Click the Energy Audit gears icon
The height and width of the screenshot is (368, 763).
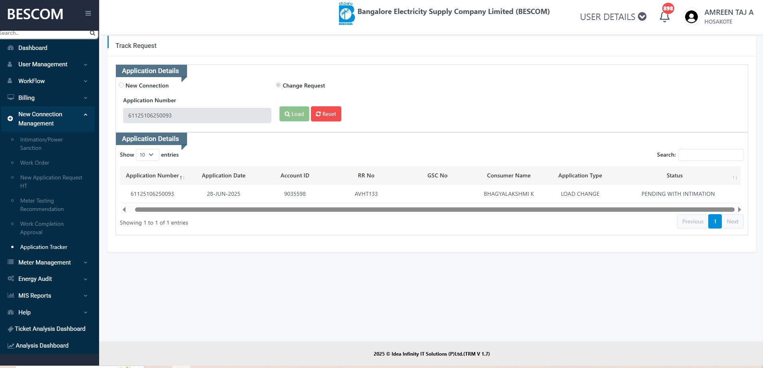(11, 278)
